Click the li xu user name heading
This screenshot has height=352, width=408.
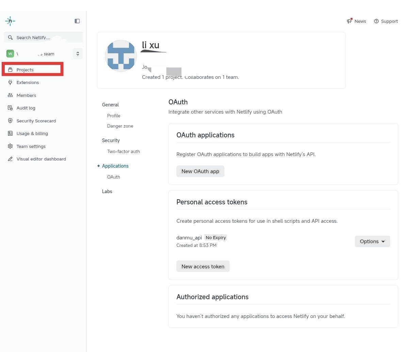151,45
